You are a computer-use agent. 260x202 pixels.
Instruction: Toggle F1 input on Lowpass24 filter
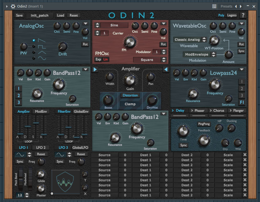click(242, 102)
